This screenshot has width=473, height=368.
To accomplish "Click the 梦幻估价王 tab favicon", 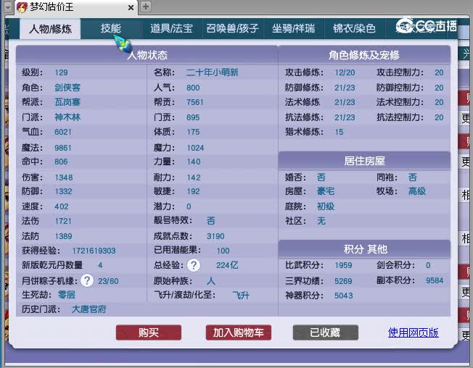I will coord(22,7).
